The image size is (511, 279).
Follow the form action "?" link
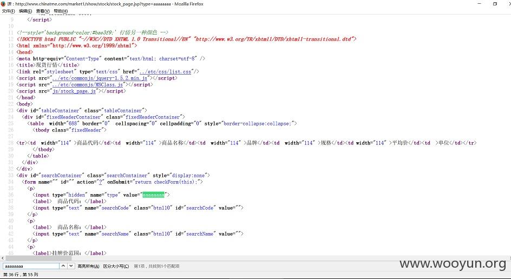click(101, 182)
